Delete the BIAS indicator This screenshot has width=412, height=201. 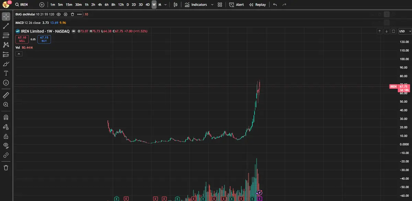coord(72,14)
